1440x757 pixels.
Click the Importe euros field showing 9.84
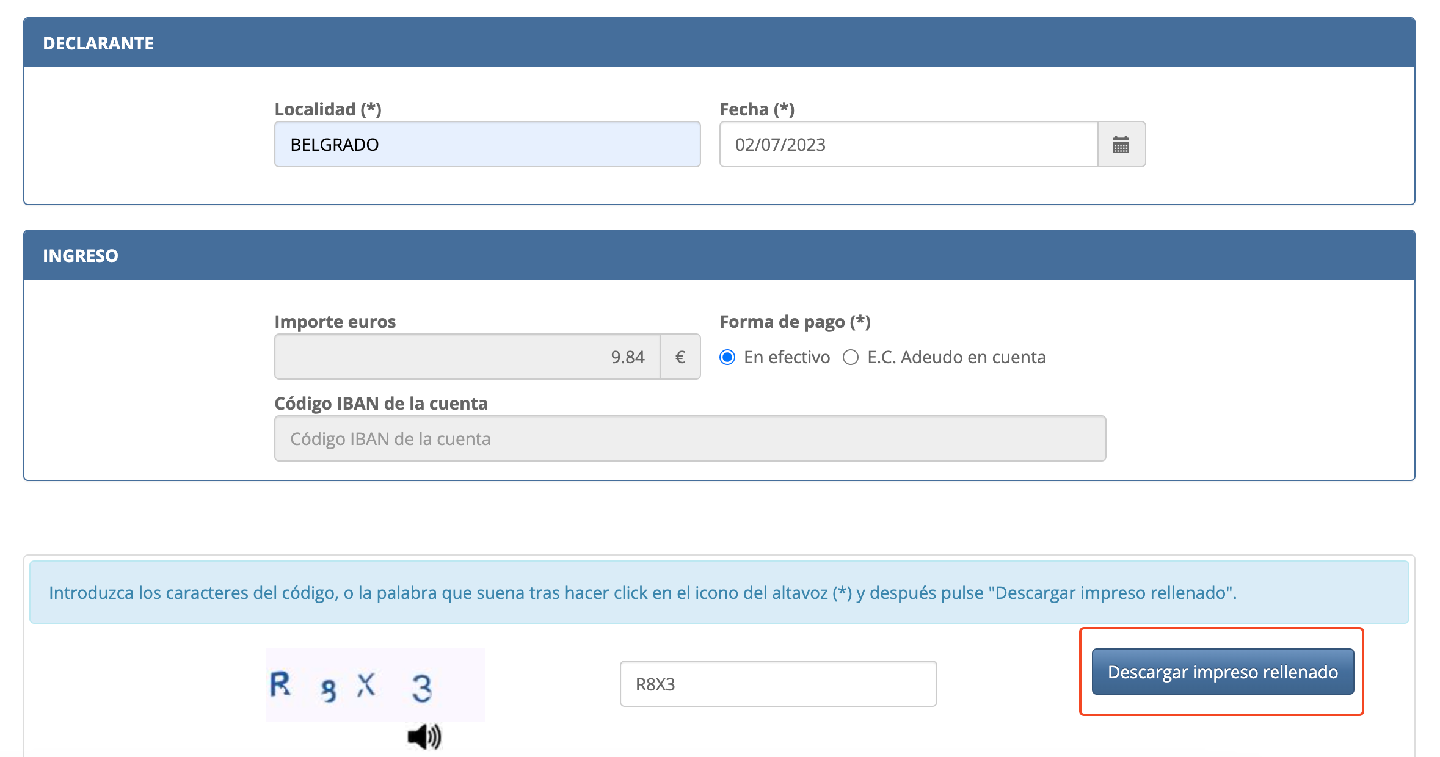467,357
